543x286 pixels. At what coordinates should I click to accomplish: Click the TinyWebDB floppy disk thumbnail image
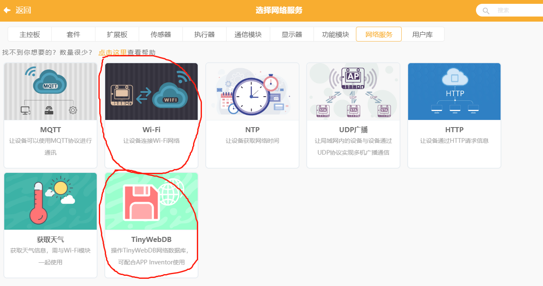point(151,201)
